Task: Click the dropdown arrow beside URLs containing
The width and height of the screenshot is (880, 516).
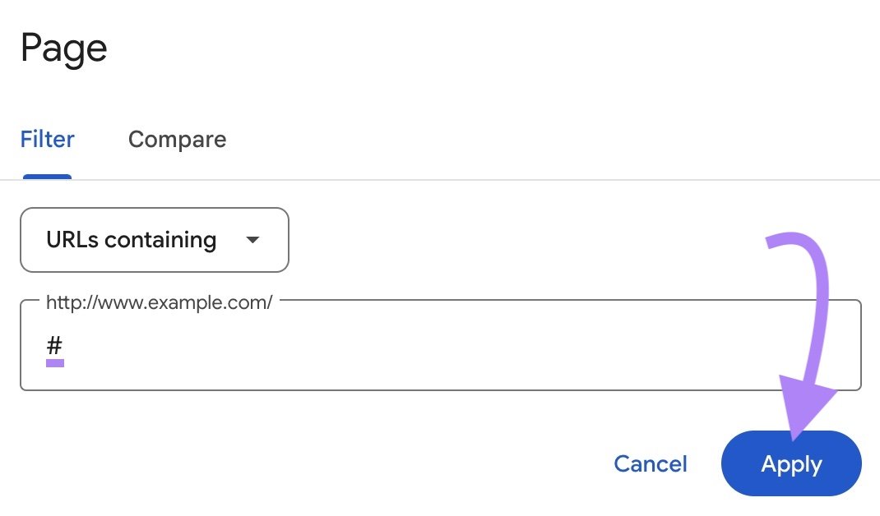Action: pyautogui.click(x=253, y=240)
